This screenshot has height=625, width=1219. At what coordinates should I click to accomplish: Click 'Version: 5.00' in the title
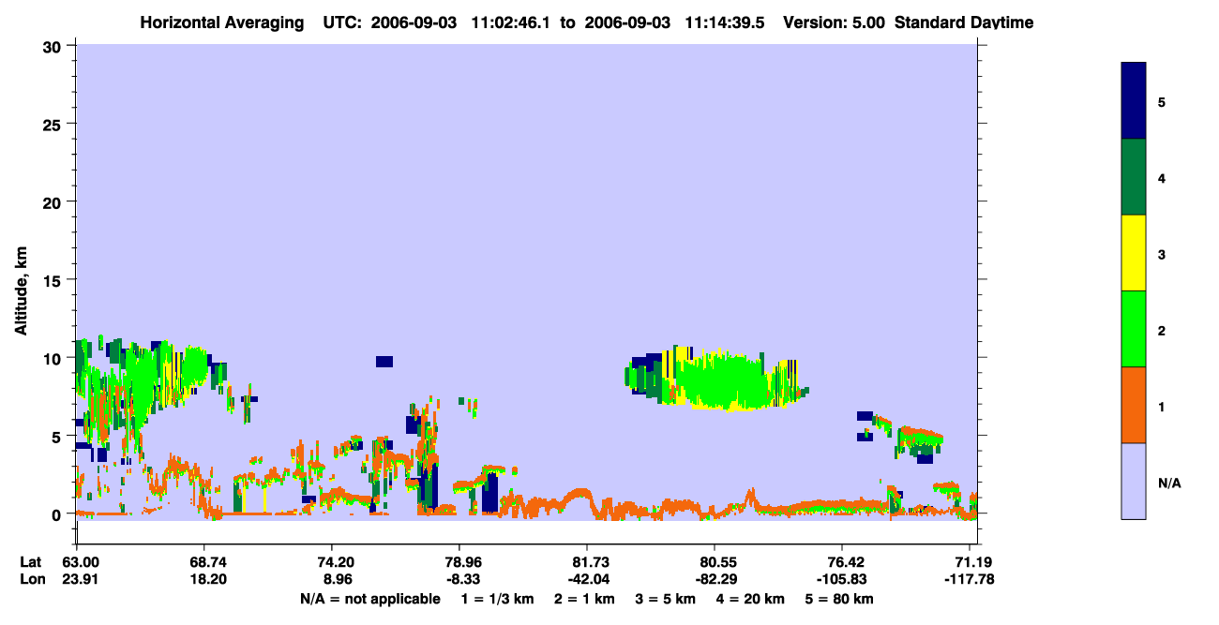tap(835, 22)
